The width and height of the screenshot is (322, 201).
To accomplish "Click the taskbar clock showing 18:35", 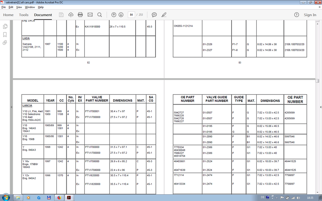I will click(x=310, y=198).
